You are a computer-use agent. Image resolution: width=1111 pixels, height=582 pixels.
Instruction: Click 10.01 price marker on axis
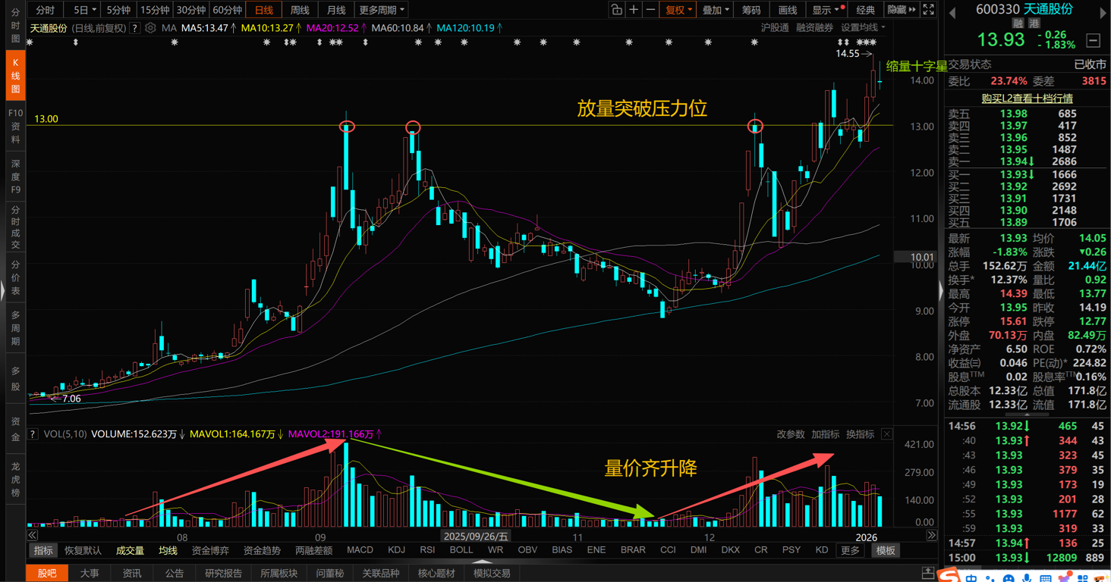(x=916, y=258)
